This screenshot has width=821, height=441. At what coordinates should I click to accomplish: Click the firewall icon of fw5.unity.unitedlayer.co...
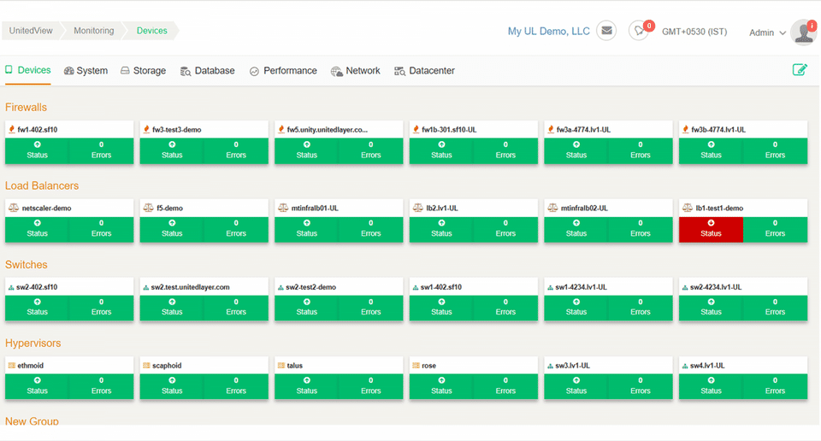coord(281,129)
